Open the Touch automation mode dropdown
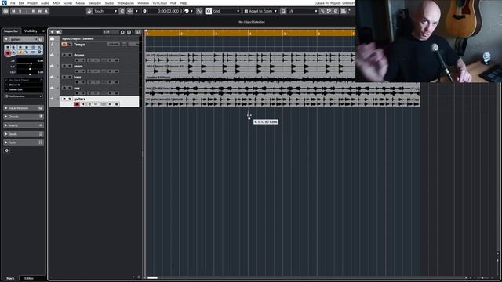502x282 pixels. [105, 11]
